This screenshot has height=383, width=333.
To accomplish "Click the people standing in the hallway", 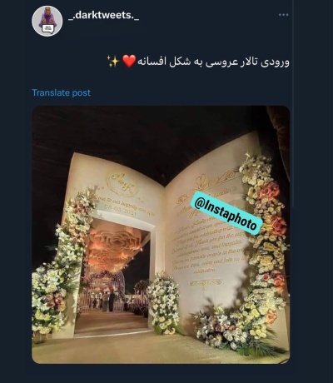I will coord(107,301).
